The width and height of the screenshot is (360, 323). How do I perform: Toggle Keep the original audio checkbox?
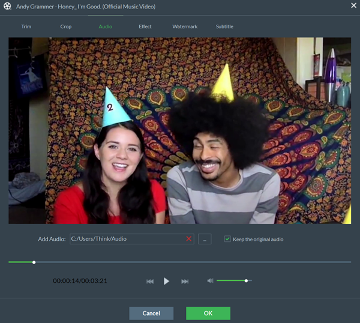[x=227, y=239]
